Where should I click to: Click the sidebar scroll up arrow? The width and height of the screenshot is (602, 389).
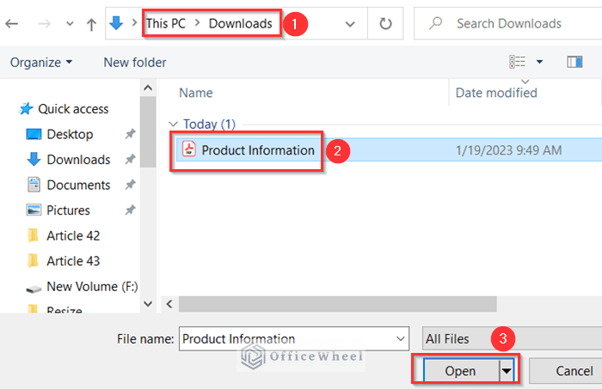point(148,88)
